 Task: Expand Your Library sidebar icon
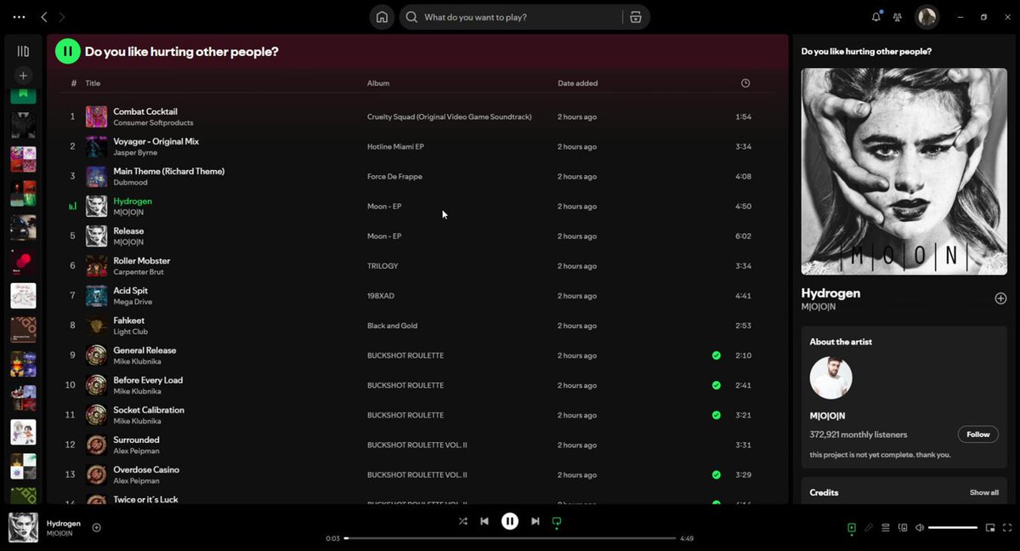click(23, 52)
